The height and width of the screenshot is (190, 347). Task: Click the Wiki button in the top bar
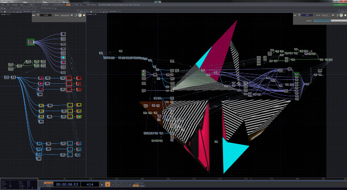coord(32,4)
